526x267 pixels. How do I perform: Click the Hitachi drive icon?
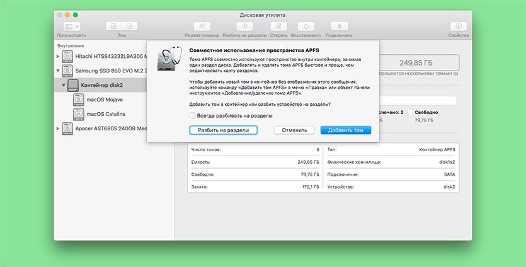[x=67, y=56]
